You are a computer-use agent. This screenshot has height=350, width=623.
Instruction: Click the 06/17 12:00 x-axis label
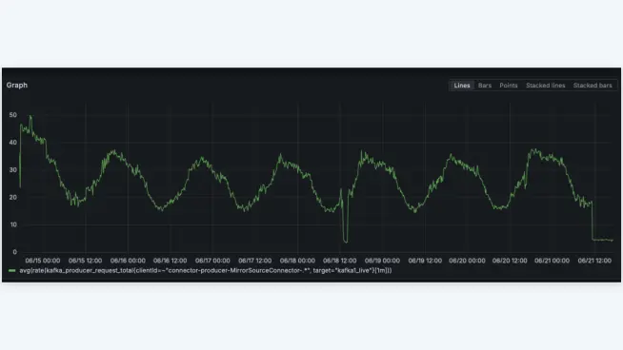tap(255, 261)
